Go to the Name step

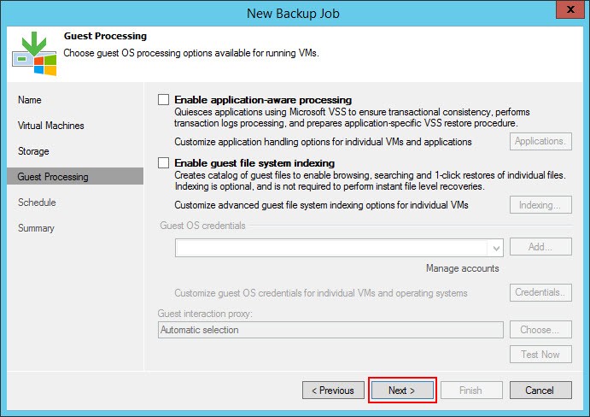30,100
